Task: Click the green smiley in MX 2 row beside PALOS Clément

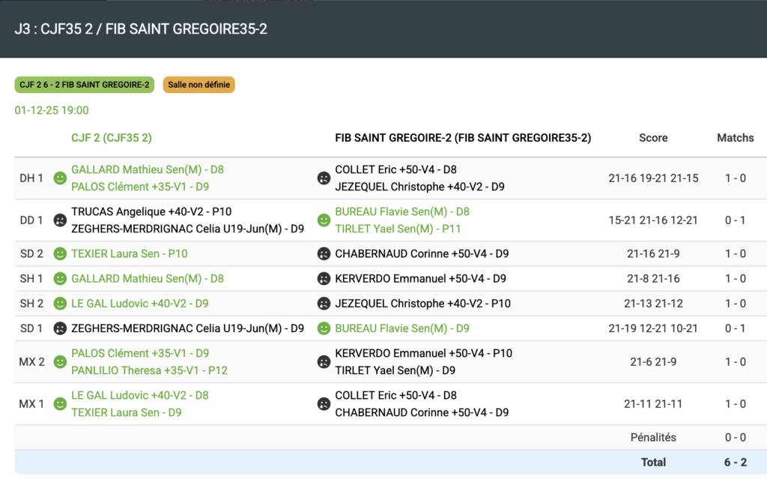Action: point(60,362)
